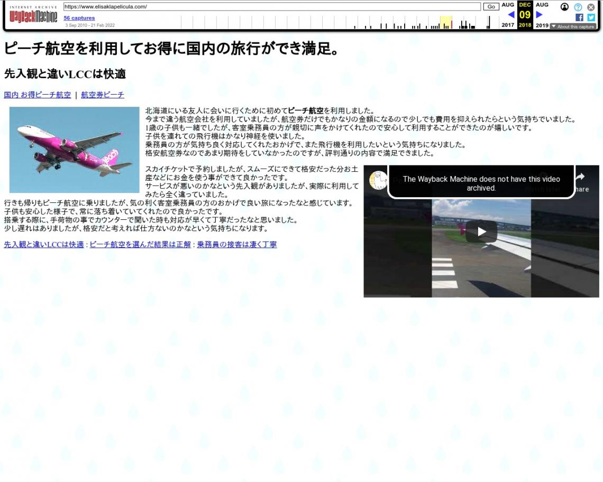Image resolution: width=603 pixels, height=482 pixels.
Task: Click the capture date range text
Action: pos(90,25)
